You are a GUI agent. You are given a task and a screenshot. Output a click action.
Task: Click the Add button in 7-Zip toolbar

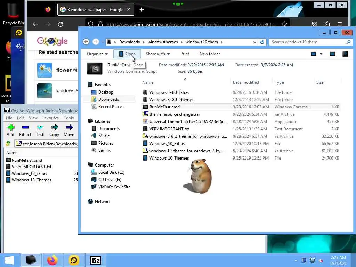tap(10, 130)
